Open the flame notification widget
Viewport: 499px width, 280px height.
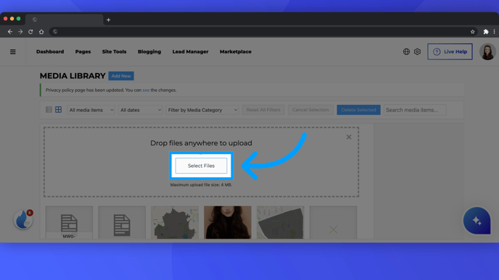tap(23, 219)
